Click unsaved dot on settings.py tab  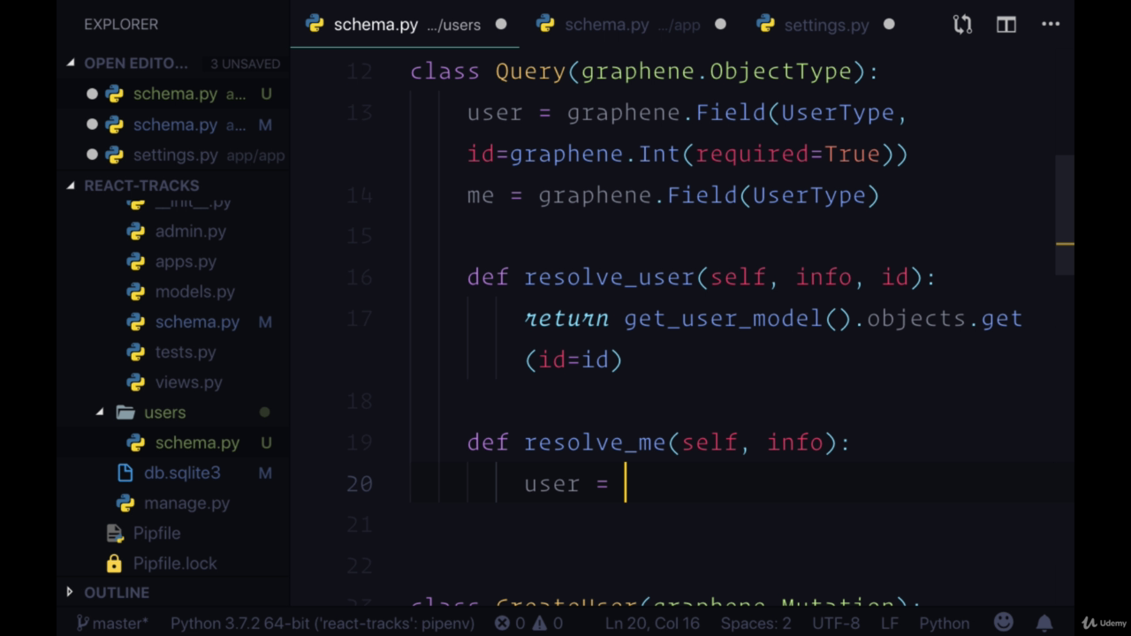click(x=889, y=25)
